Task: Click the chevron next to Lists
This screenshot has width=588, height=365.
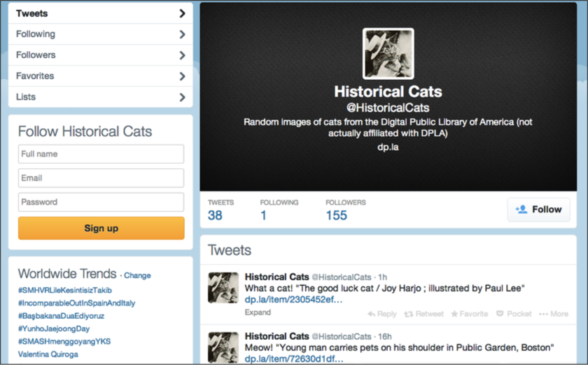Action: (182, 97)
